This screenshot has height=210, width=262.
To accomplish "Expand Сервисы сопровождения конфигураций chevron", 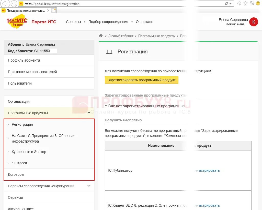I will [x=89, y=186].
